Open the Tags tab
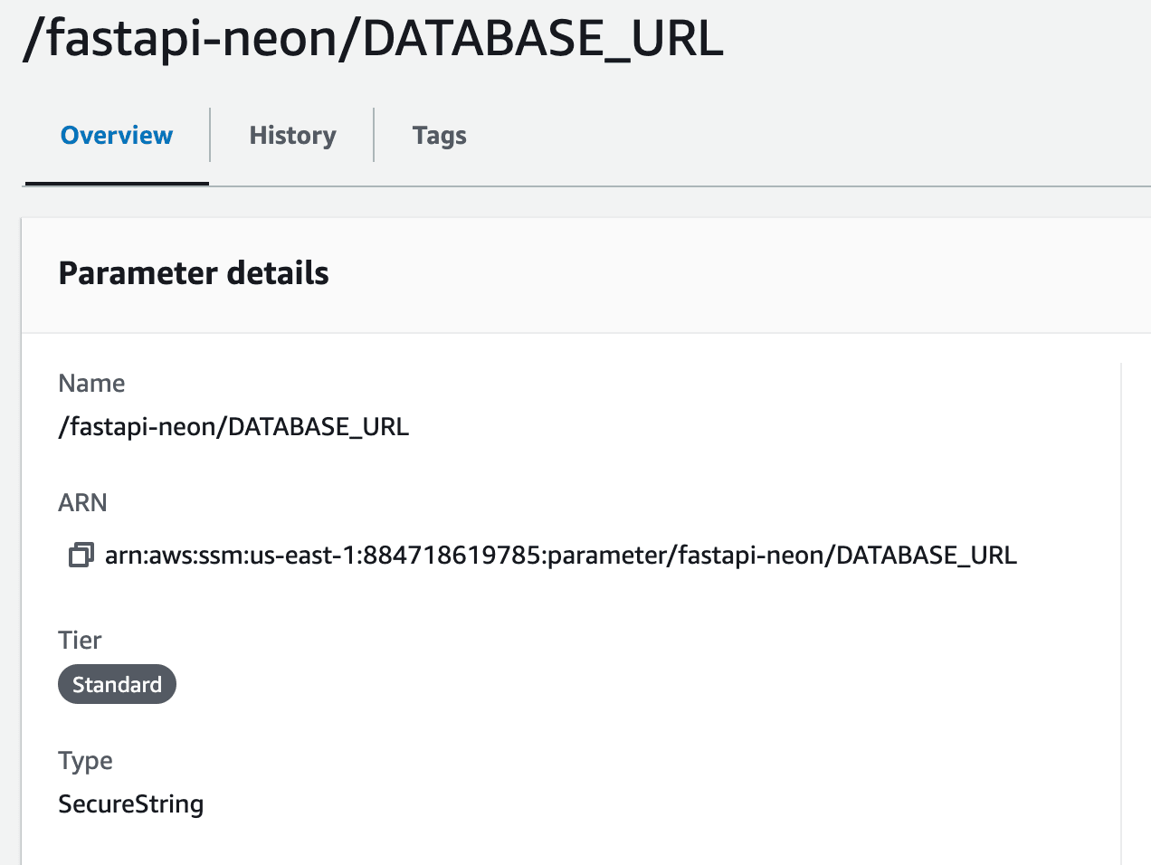This screenshot has width=1151, height=865. point(440,134)
